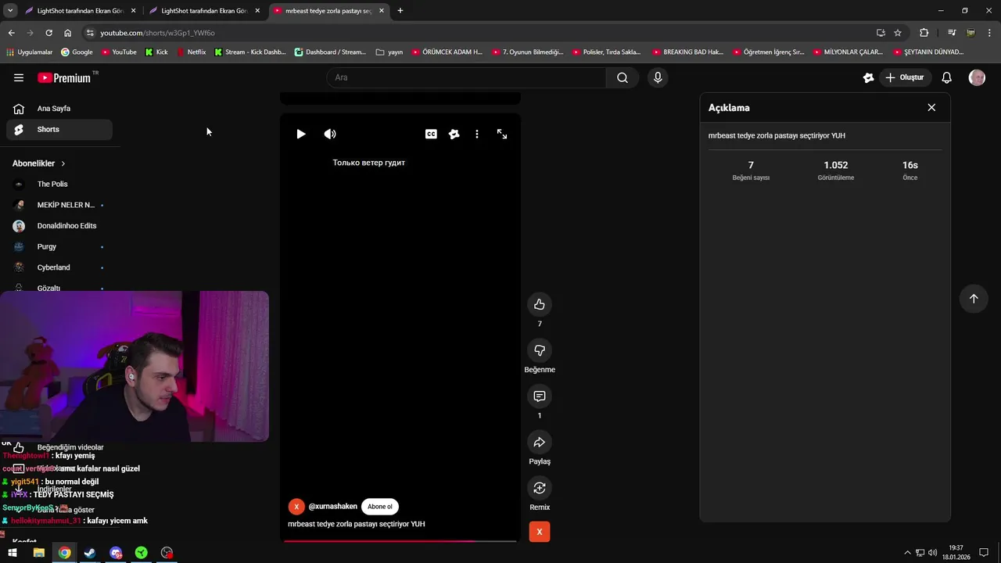The height and width of the screenshot is (563, 1001).
Task: Play the Shorts video
Action: pos(301,134)
